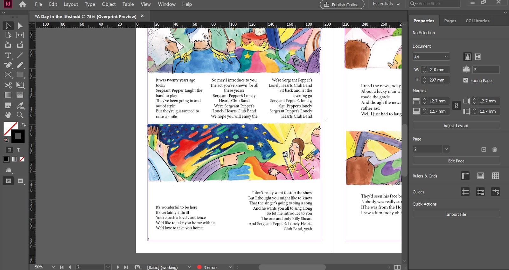
Task: Open the [Basic] (working) preflight profile dropdown
Action: [x=190, y=267]
